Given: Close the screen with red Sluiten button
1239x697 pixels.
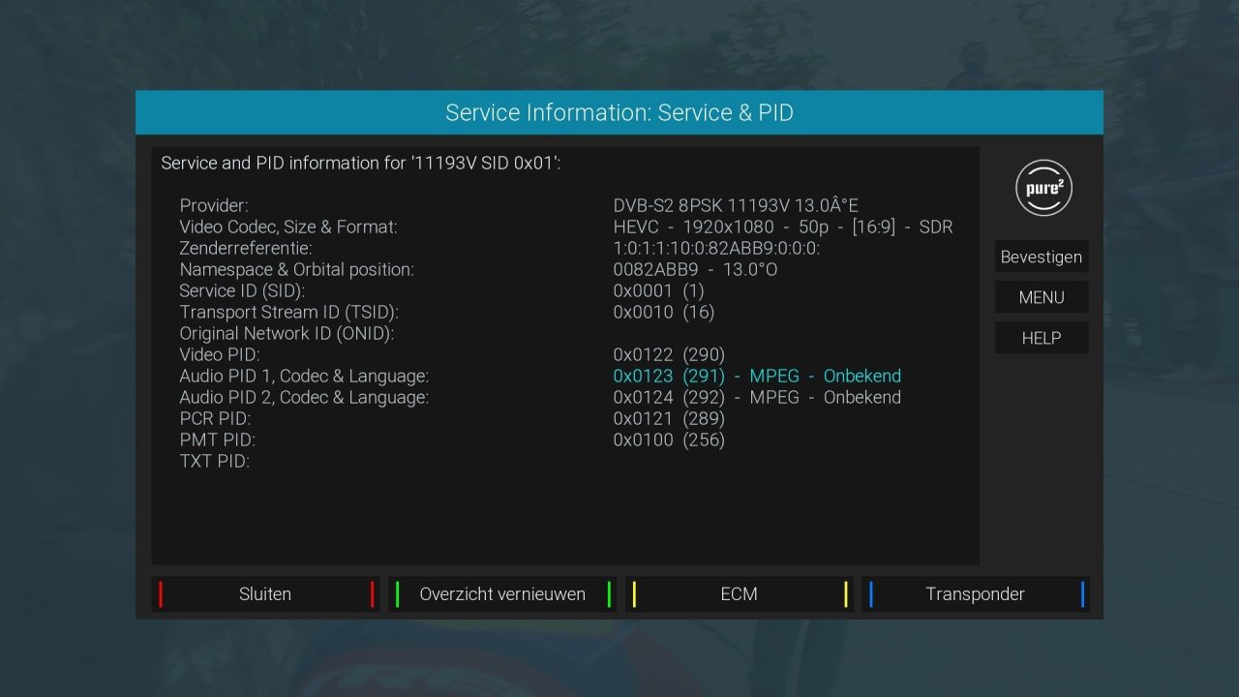Looking at the screenshot, I should click(x=264, y=594).
